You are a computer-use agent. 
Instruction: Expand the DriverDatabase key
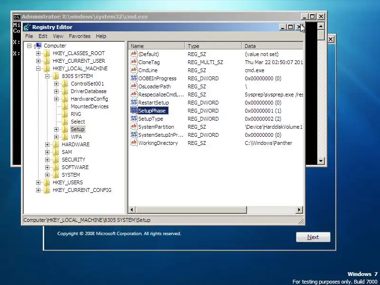coord(56,91)
